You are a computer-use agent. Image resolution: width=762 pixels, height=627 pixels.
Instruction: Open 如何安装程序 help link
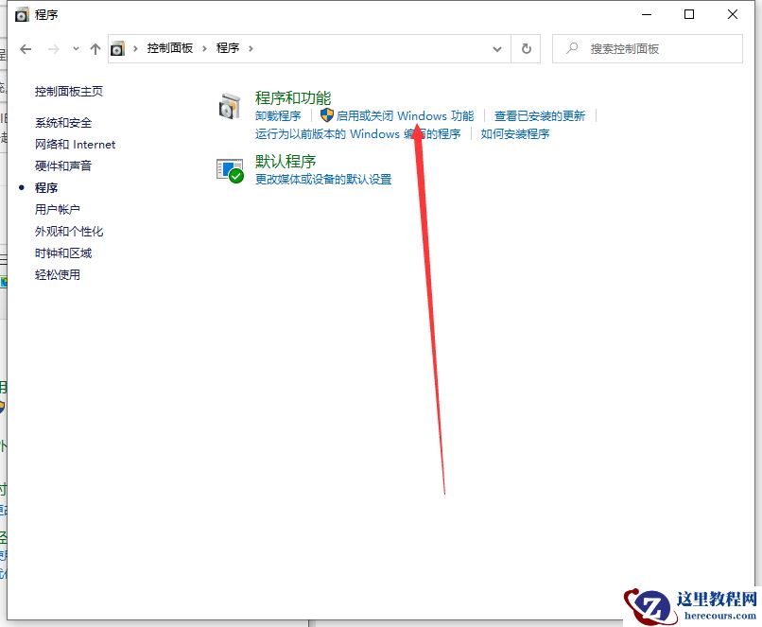pos(514,133)
